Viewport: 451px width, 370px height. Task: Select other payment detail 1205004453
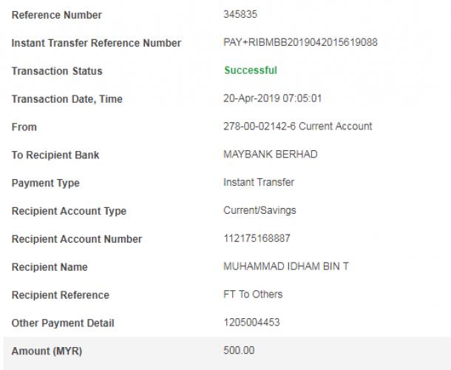251,322
